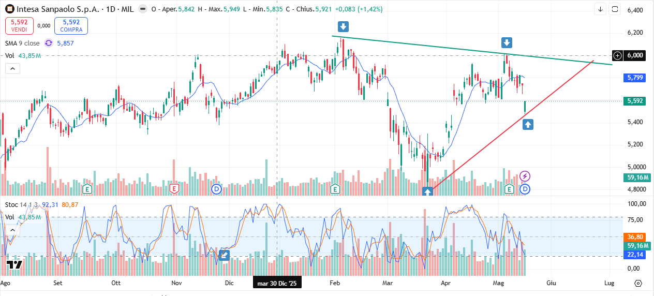Select the down arrow marker above May peak
654x296 pixels.
tap(507, 42)
